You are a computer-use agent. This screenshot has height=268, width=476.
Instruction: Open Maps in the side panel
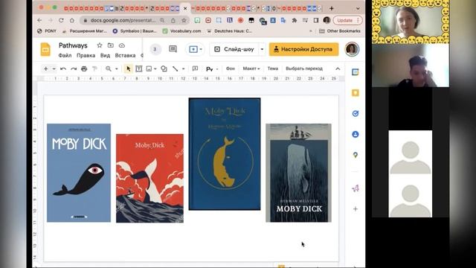pyautogui.click(x=356, y=155)
